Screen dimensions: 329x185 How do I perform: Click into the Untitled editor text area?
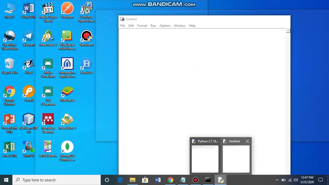coord(202,101)
